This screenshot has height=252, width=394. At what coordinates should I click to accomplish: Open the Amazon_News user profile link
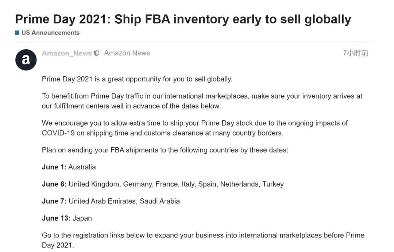(67, 53)
